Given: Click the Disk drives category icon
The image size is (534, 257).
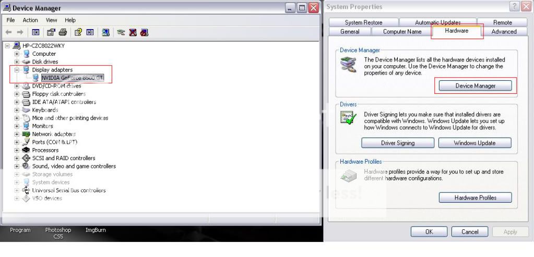Looking at the screenshot, I should pyautogui.click(x=26, y=62).
